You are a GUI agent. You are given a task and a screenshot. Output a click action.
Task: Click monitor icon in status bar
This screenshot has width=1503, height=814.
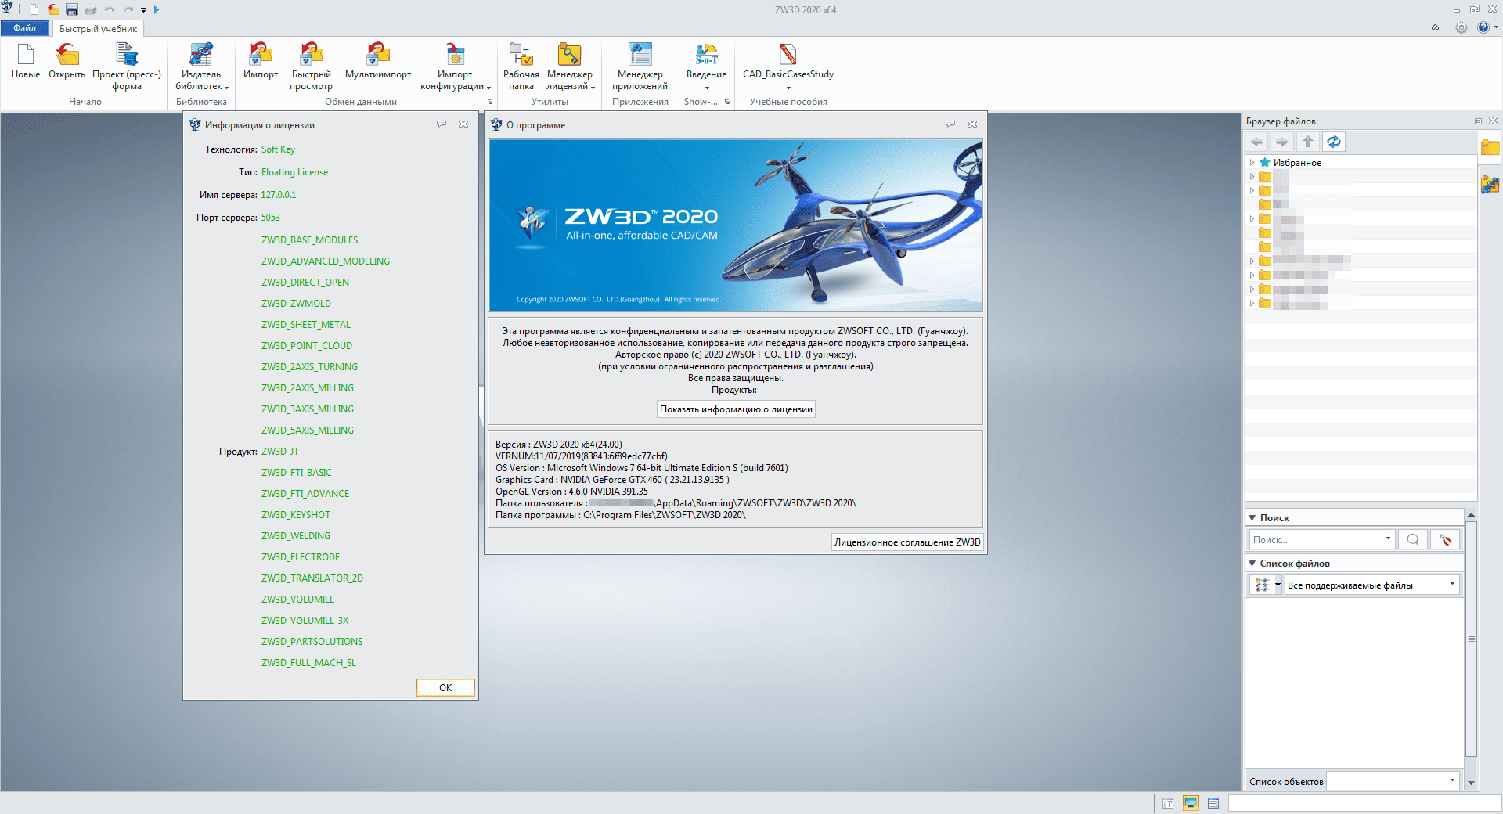click(x=1191, y=803)
